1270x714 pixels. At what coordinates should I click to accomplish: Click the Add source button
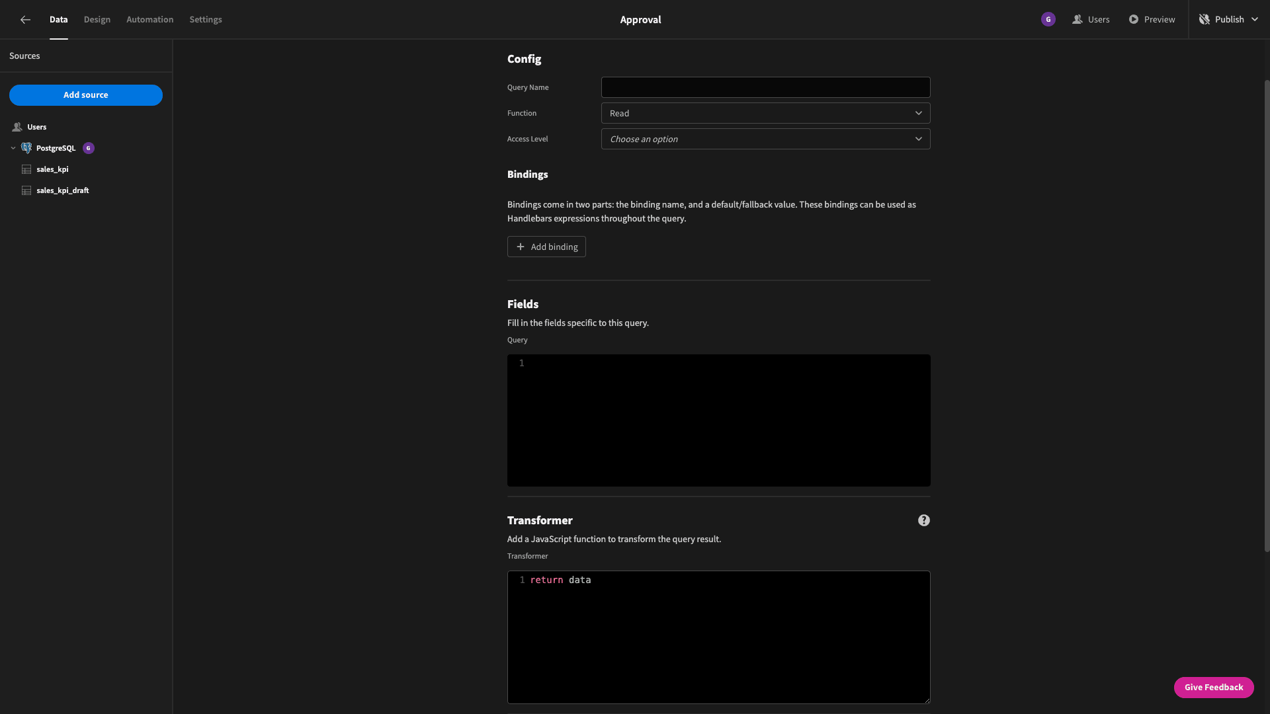pos(86,95)
